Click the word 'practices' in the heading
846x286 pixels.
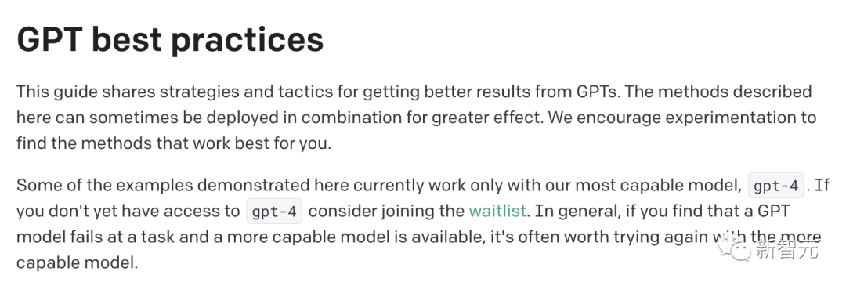[x=247, y=39]
